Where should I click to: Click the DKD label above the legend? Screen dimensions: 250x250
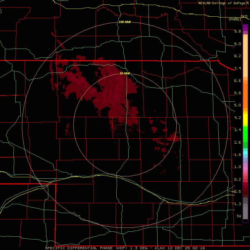[244, 16]
